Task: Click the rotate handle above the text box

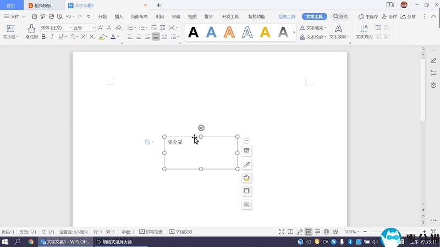Action: coord(201,128)
